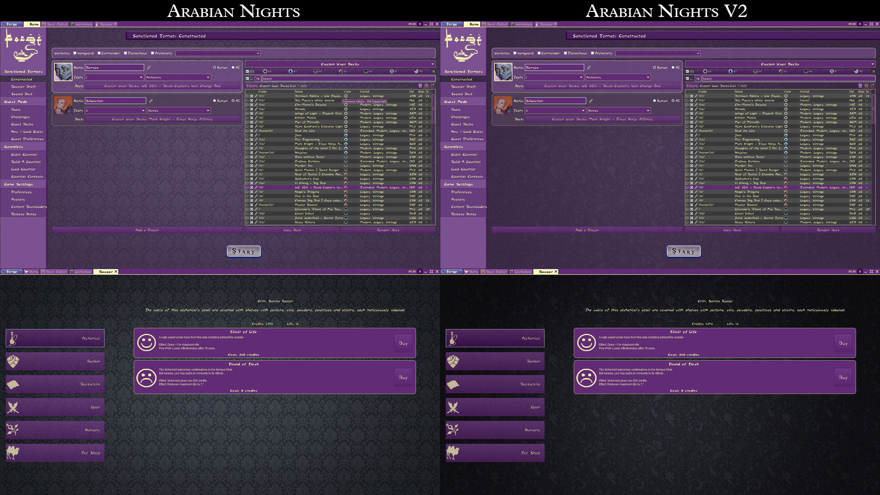Image resolution: width=880 pixels, height=495 pixels.
Task: Open Alchemist stall in original Arabian Nights bazaar
Action: (x=55, y=338)
